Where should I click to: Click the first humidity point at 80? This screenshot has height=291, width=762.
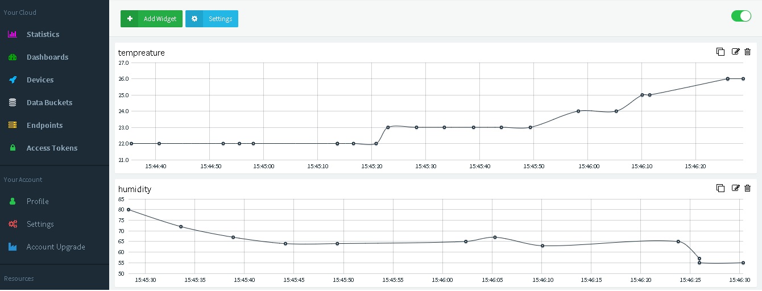[129, 210]
